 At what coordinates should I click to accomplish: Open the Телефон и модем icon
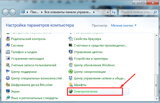pos(8,52)
